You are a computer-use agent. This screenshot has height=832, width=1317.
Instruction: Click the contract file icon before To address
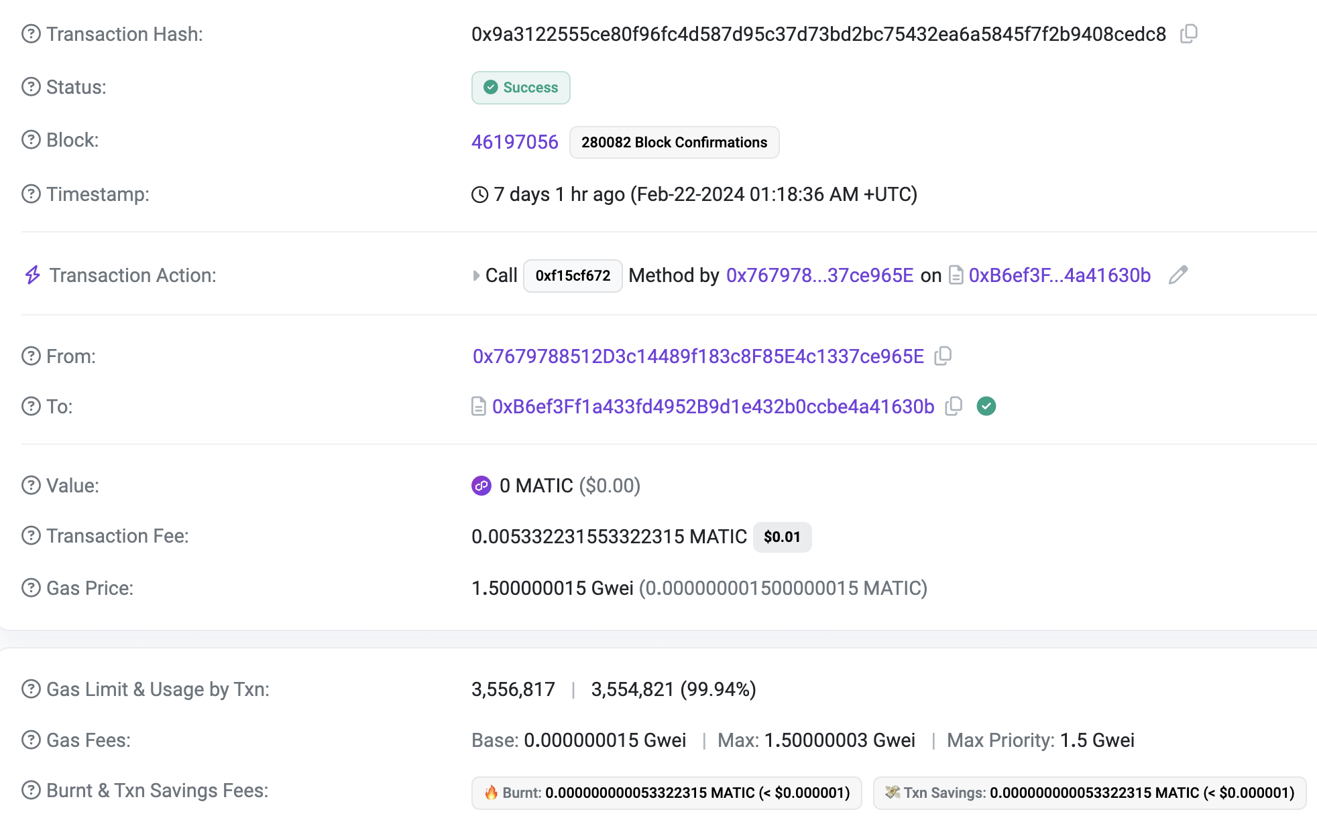coord(478,406)
